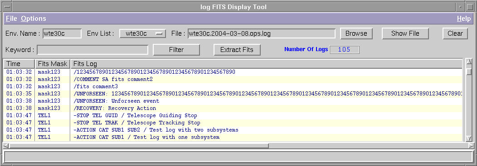Focus the Keyword input field
Image resolution: width=477 pixels, height=166 pixels.
(92, 50)
